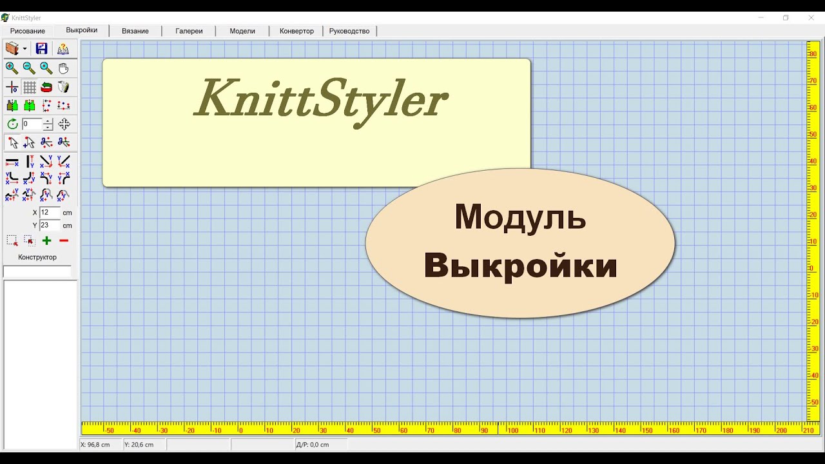Click the paper sheets icon

pyautogui.click(x=63, y=87)
